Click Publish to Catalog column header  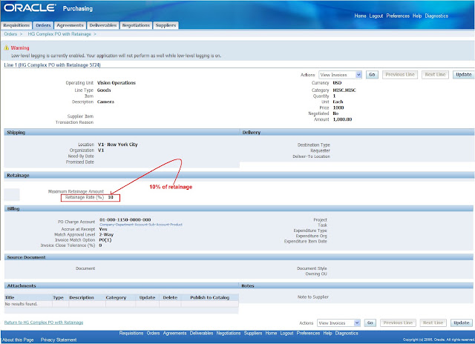tap(209, 298)
